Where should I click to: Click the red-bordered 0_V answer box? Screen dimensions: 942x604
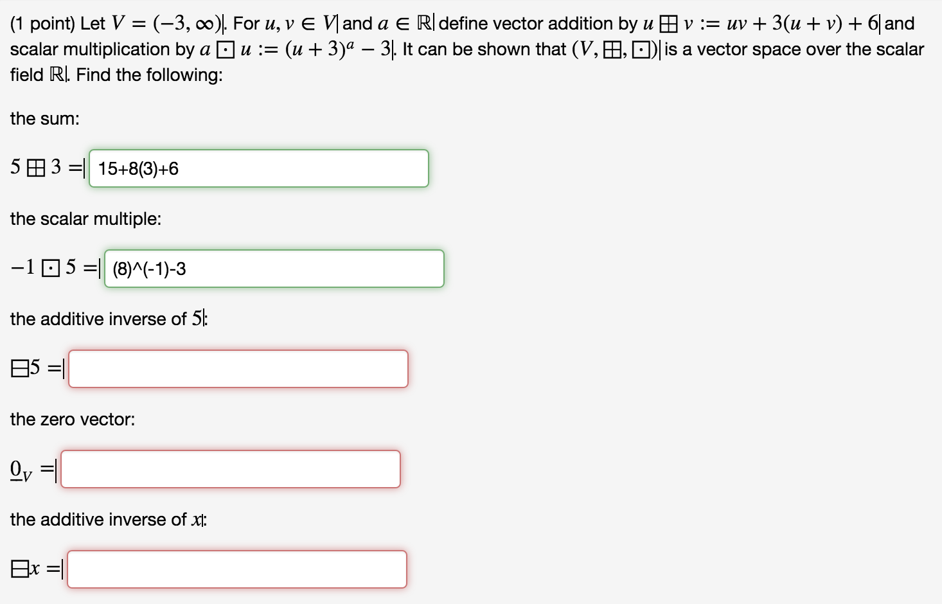point(230,469)
